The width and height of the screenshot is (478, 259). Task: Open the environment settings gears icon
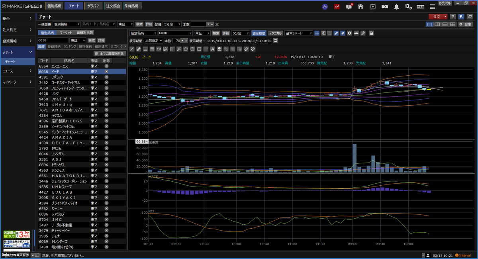point(408,7)
